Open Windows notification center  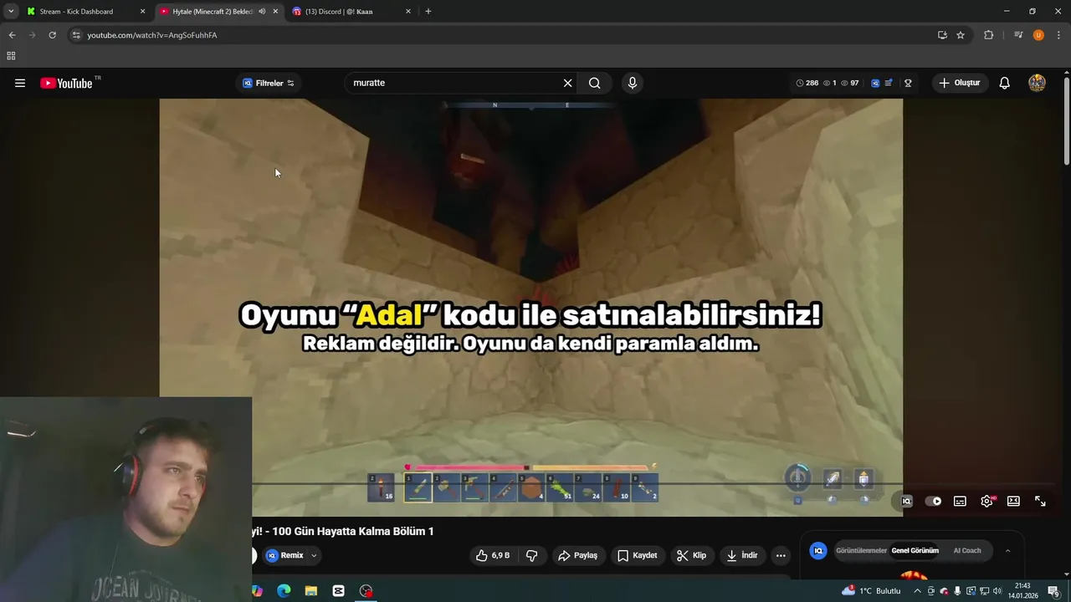[x=1053, y=590]
